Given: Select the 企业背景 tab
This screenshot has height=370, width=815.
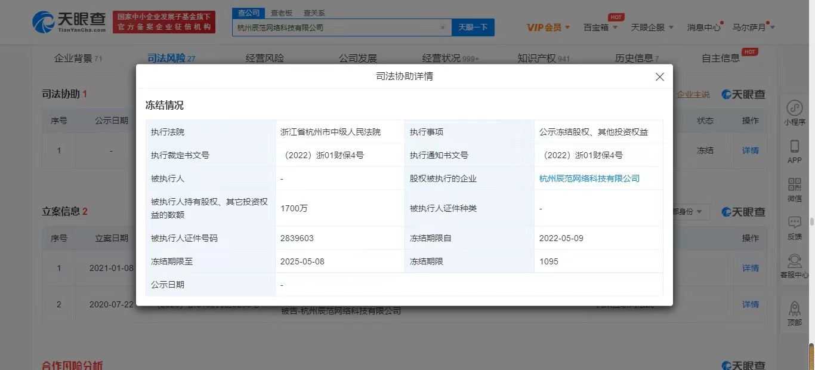Looking at the screenshot, I should tap(78, 58).
